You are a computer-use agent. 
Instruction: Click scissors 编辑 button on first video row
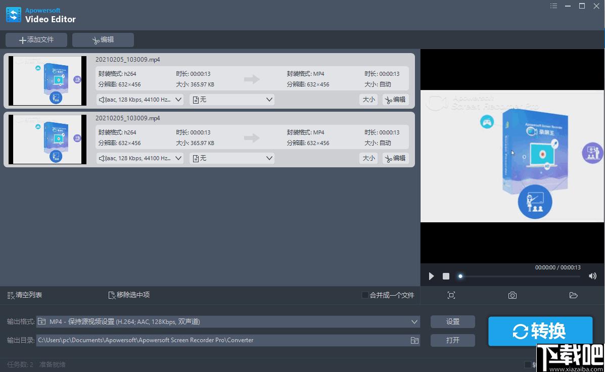coord(395,100)
